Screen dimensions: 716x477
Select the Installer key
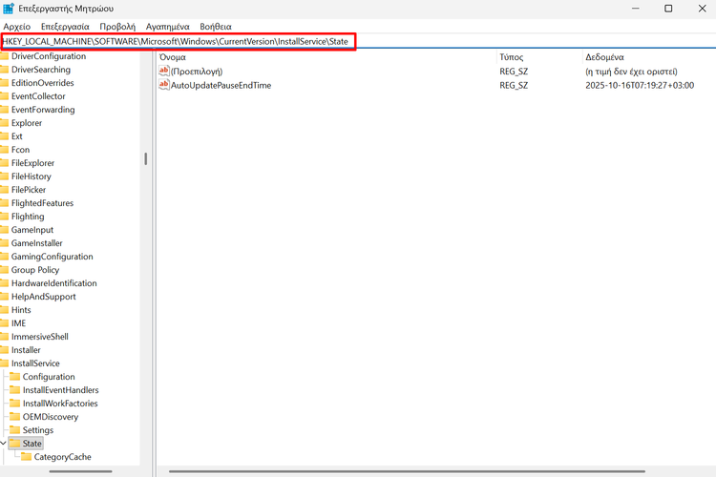click(x=26, y=350)
